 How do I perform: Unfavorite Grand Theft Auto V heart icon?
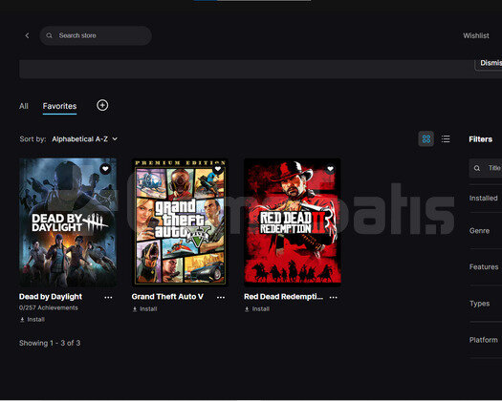point(218,169)
